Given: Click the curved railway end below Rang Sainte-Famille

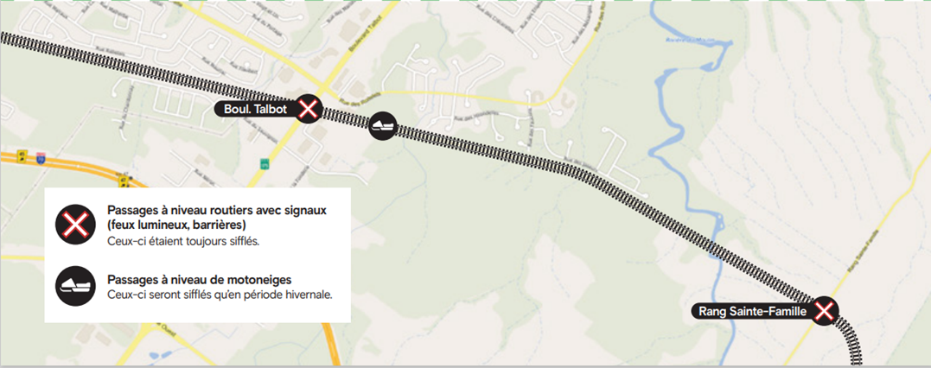Looking at the screenshot, I should (851, 345).
